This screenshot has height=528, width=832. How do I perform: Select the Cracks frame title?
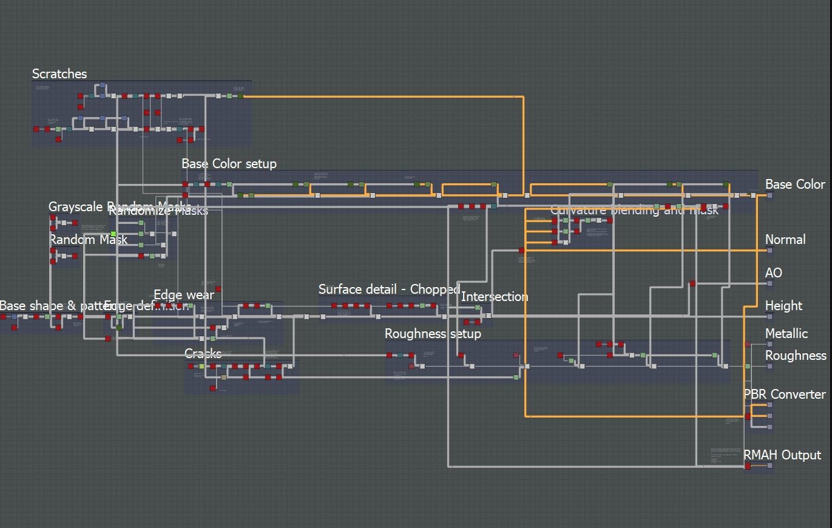point(203,354)
